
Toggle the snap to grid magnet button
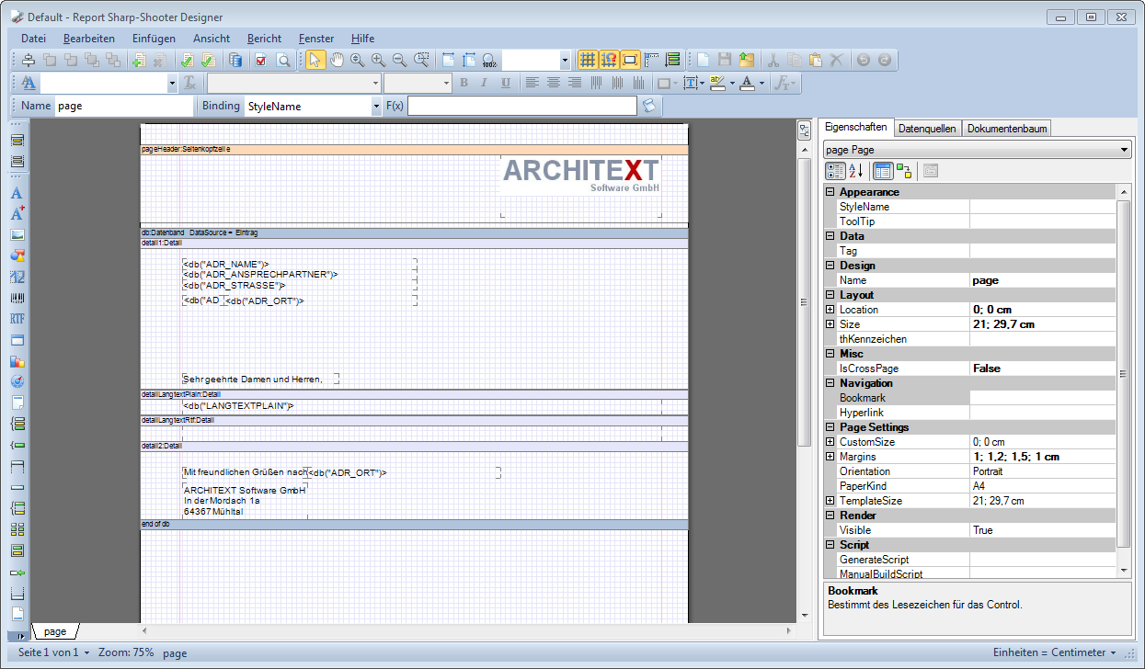[609, 60]
